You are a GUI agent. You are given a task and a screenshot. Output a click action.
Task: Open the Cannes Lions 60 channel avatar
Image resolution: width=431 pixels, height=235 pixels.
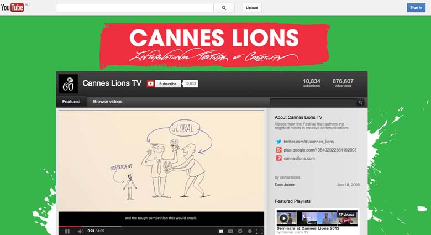click(x=68, y=83)
